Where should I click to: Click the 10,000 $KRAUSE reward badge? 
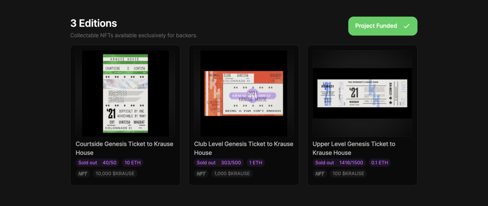[x=115, y=173]
